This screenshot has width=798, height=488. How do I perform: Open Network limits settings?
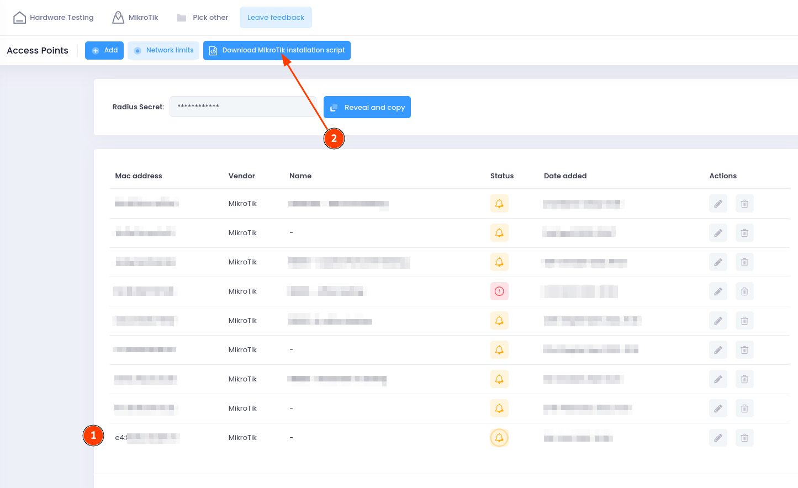163,50
